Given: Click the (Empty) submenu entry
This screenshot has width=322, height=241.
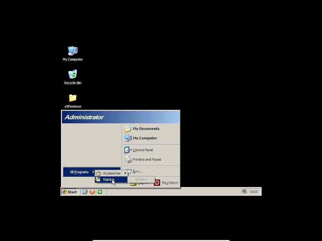Looking at the screenshot, I should tap(141, 179).
